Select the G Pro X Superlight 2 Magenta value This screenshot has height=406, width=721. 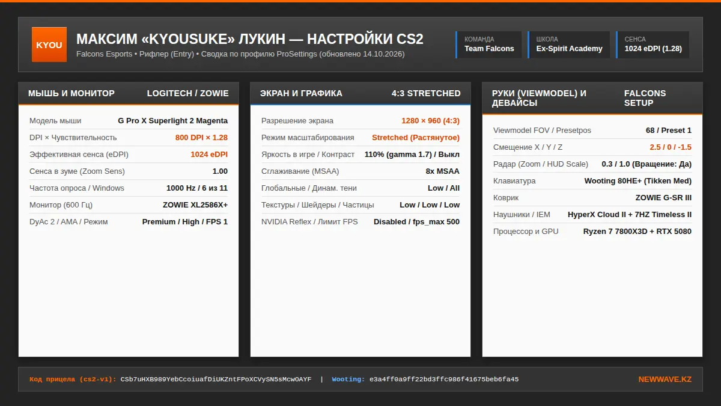173,120
